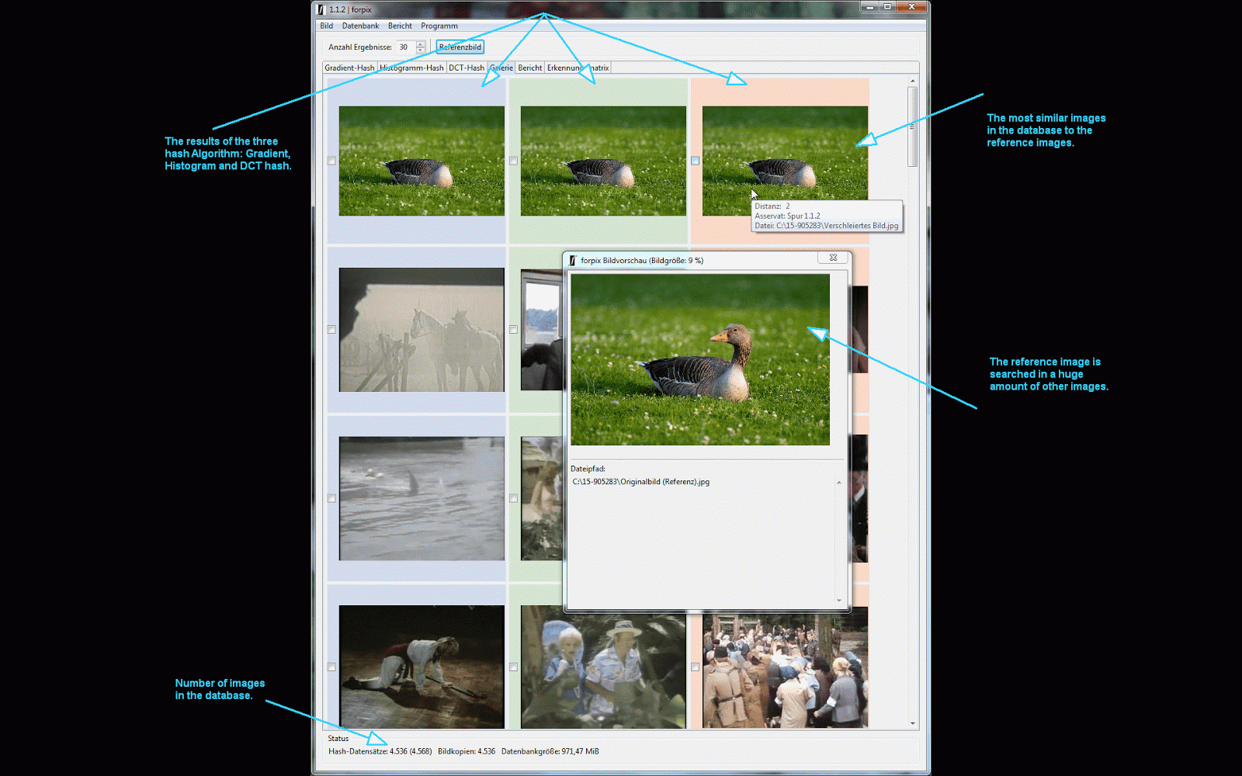Click the icon of the forpix Bildvorschau window

pyautogui.click(x=573, y=261)
